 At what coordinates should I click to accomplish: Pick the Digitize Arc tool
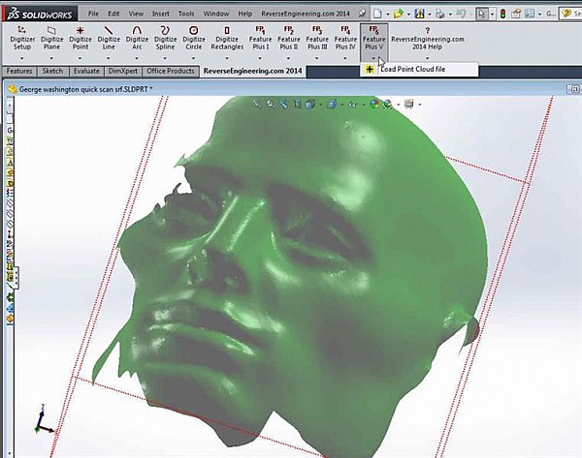(x=137, y=38)
